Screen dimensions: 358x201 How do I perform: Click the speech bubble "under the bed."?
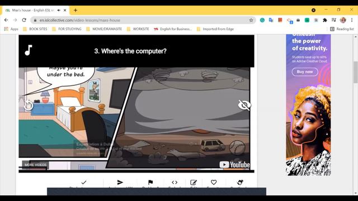coord(66,74)
